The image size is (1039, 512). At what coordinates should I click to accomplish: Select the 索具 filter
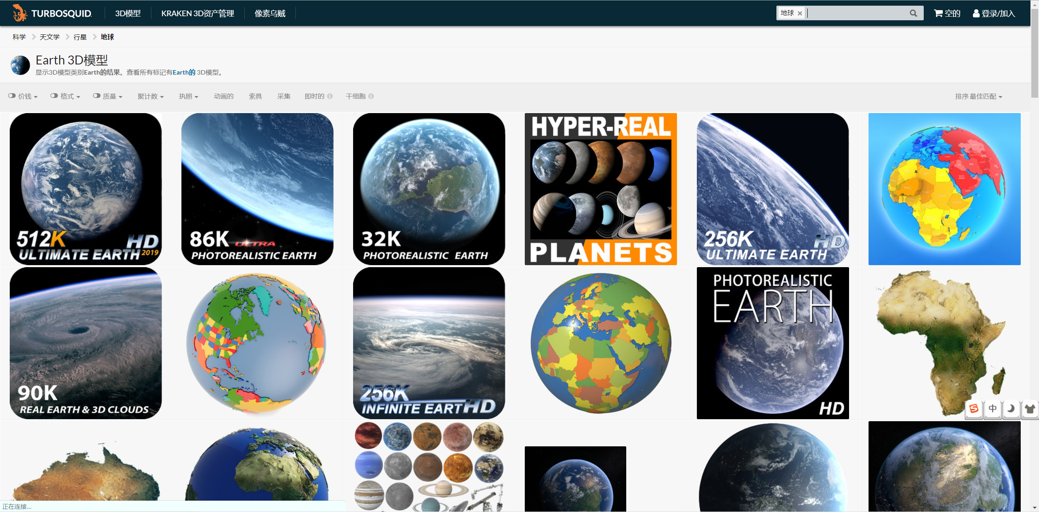pyautogui.click(x=255, y=96)
